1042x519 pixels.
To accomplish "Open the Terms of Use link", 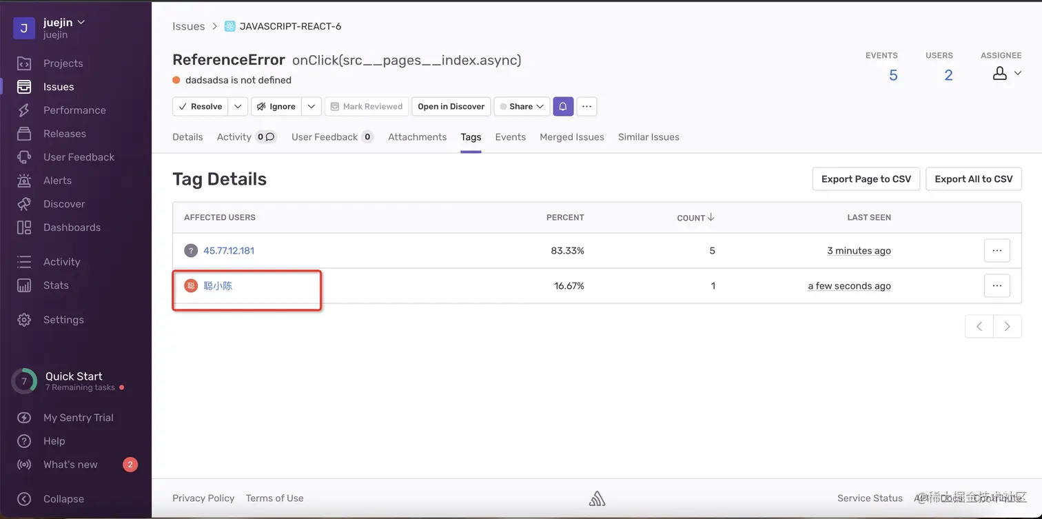I will click(x=274, y=498).
